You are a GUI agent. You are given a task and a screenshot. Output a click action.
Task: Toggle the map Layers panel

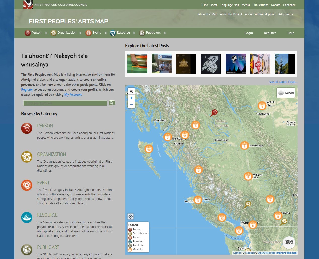point(286,93)
